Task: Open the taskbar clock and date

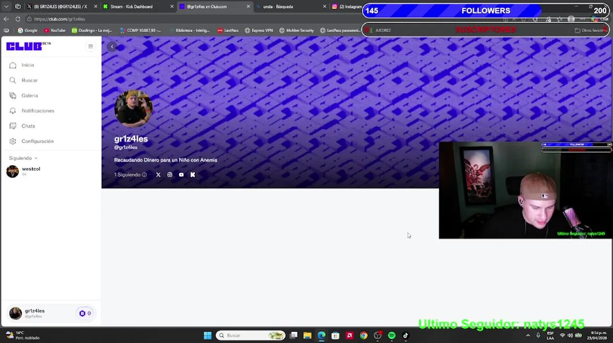Action: coord(598,335)
